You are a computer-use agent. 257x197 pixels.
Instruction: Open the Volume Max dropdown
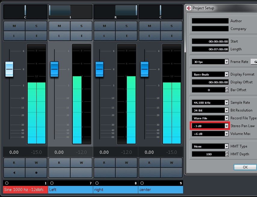tap(226, 134)
